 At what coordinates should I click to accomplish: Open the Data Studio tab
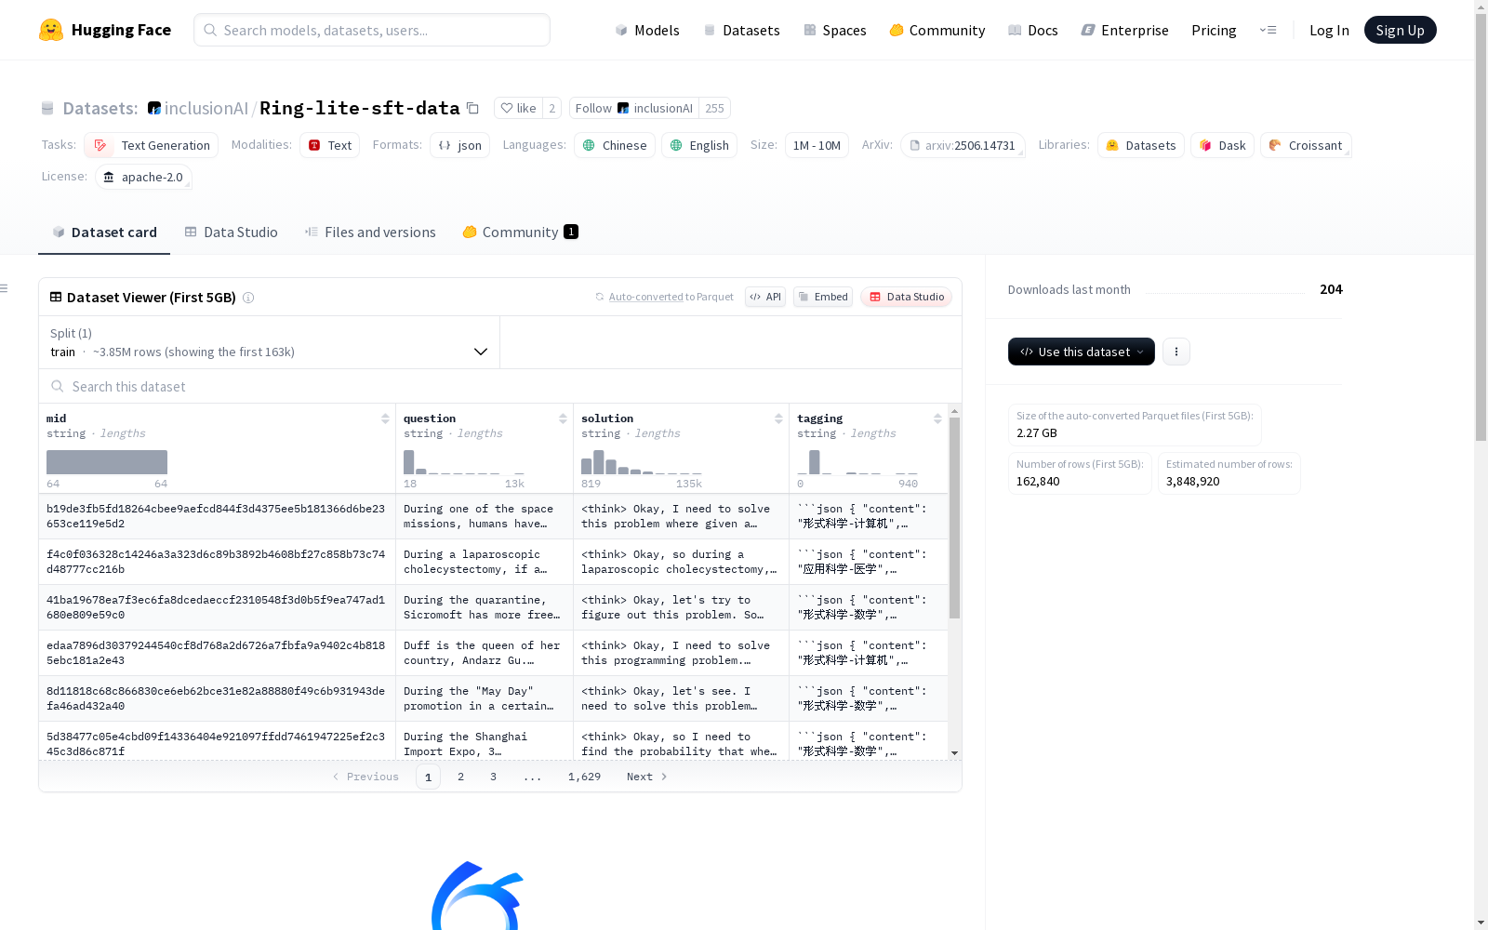pyautogui.click(x=231, y=232)
